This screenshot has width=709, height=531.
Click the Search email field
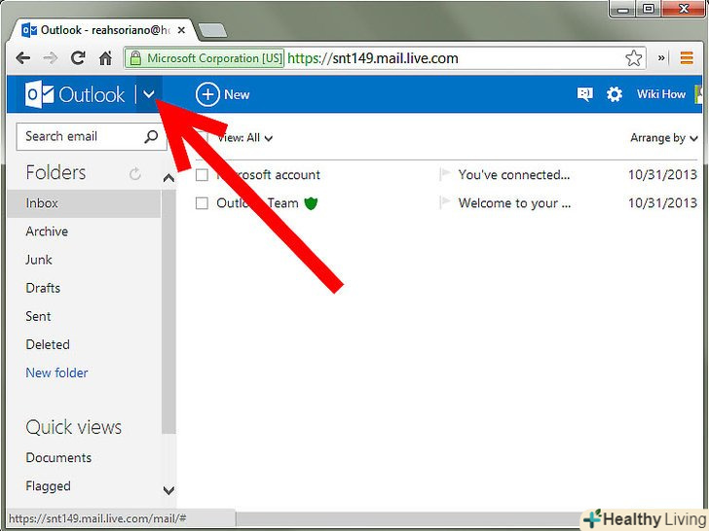(91, 136)
